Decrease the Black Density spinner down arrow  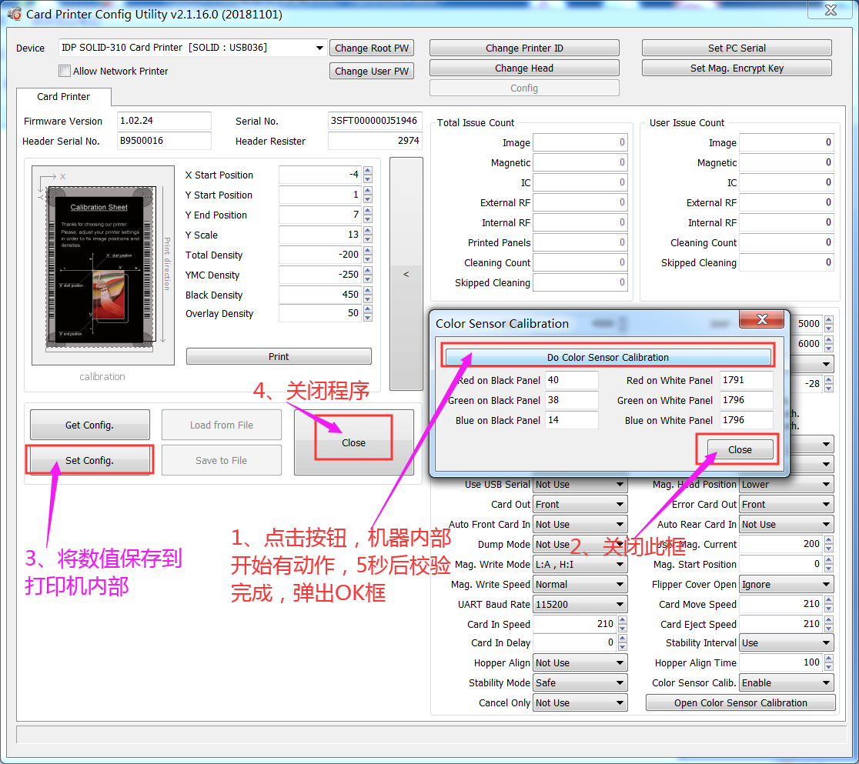(367, 299)
